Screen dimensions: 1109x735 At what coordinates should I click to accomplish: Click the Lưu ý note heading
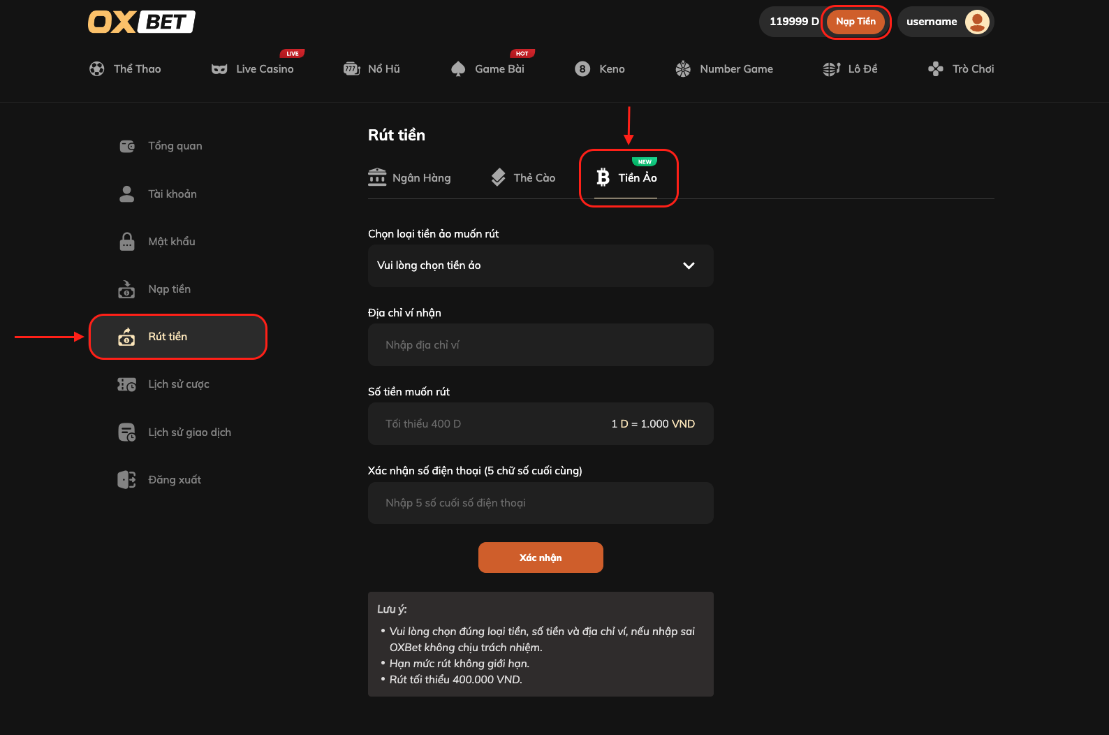point(392,609)
